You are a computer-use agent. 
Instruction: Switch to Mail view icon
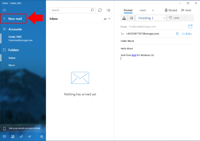click(x=4, y=137)
